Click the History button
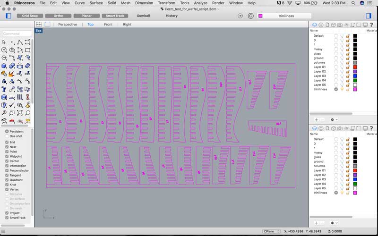Image resolution: width=378 pixels, height=236 pixels. pos(172,16)
